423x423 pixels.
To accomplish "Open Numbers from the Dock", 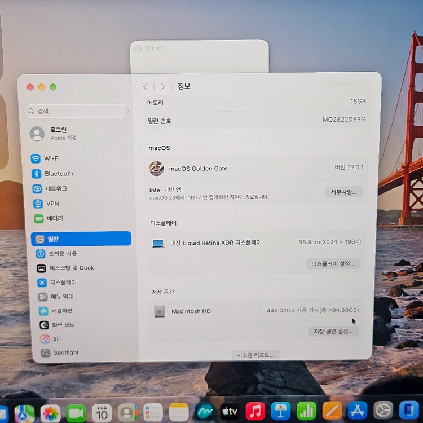I will click(306, 411).
